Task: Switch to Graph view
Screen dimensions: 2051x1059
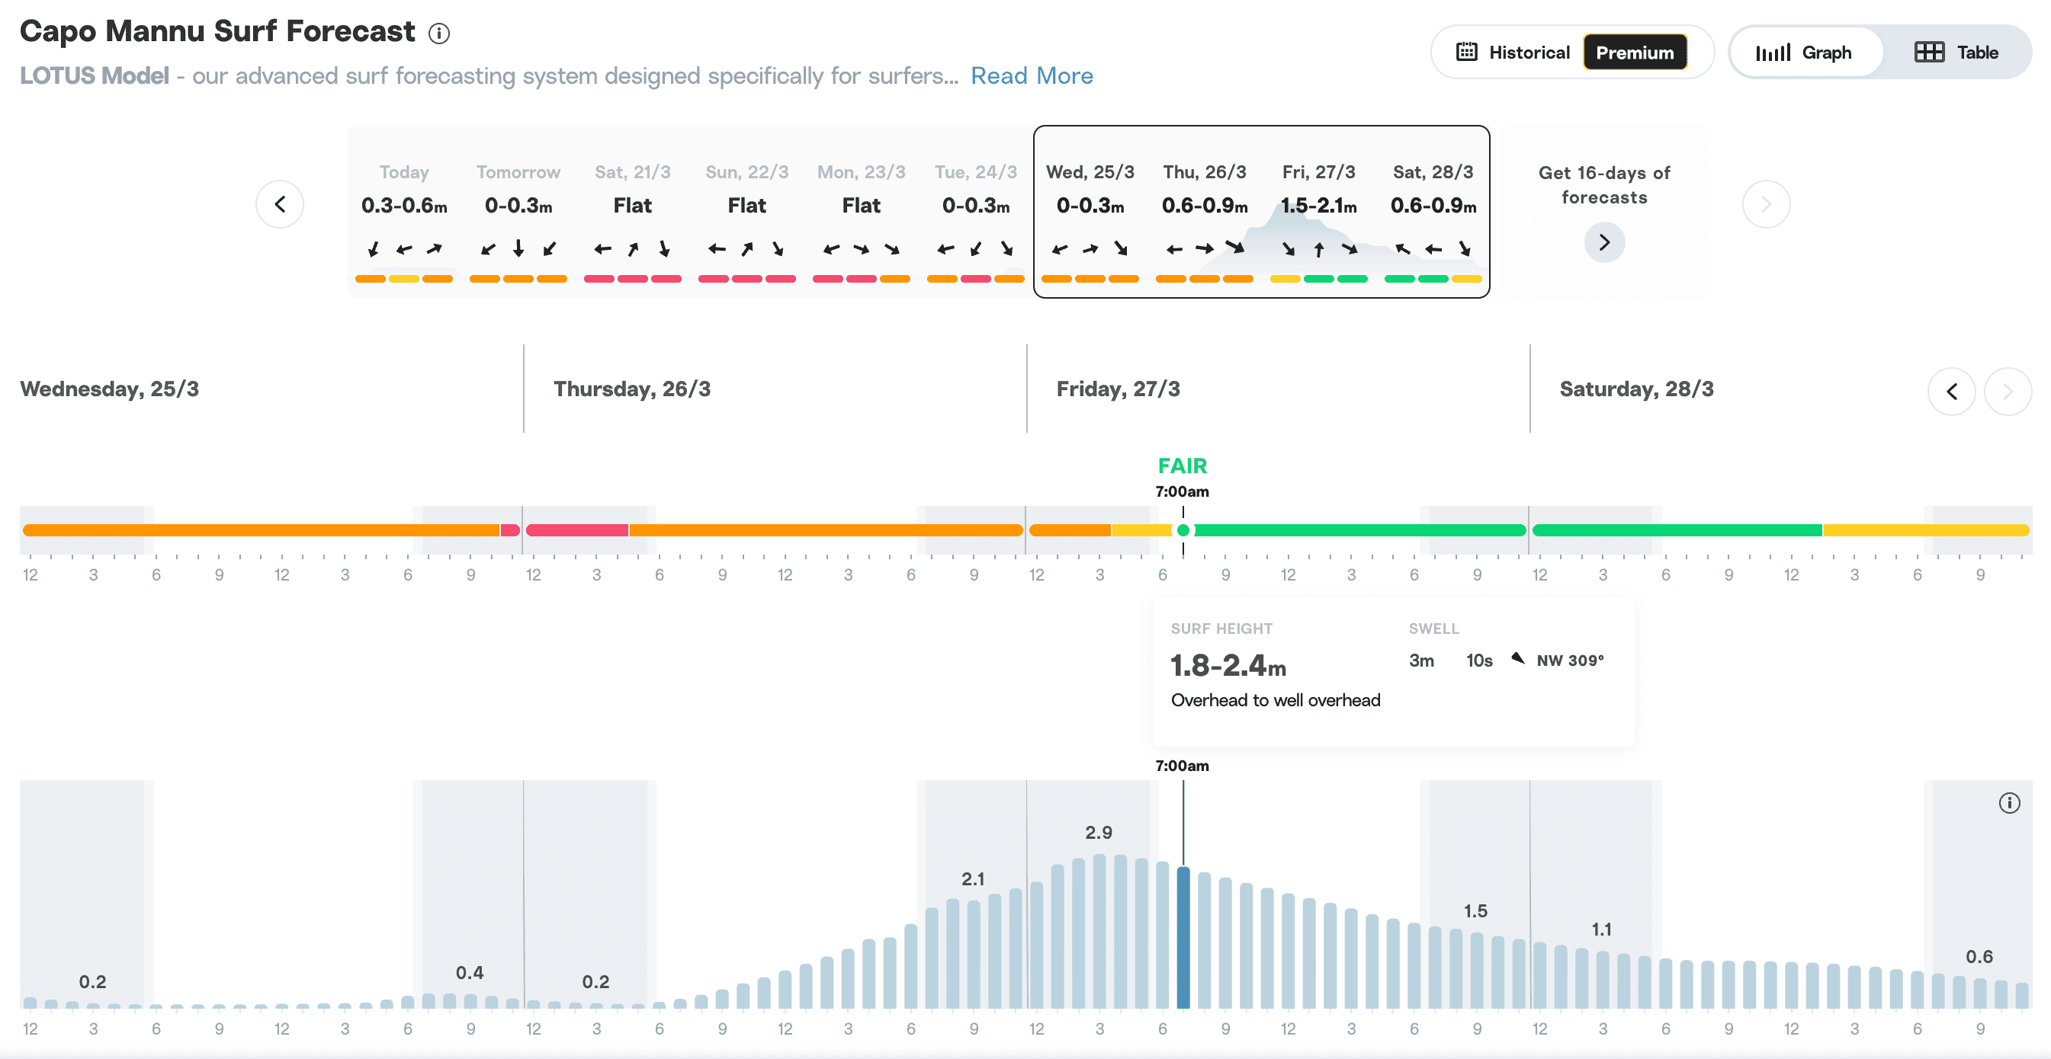Action: pos(1805,53)
